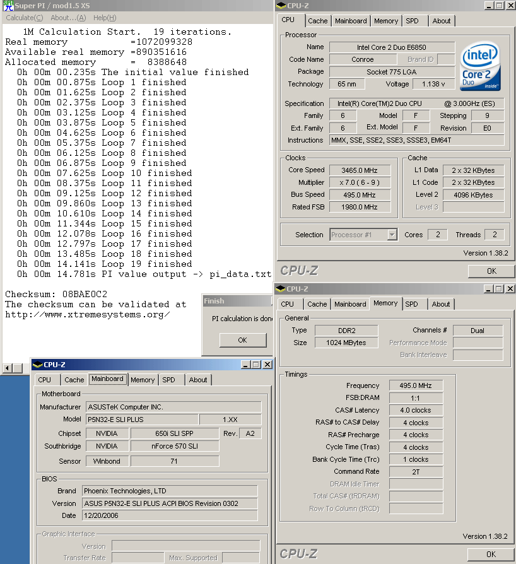Select Mainboard tab in CPU-Z Memory window
Screen dimensions: 516x564
(x=350, y=304)
